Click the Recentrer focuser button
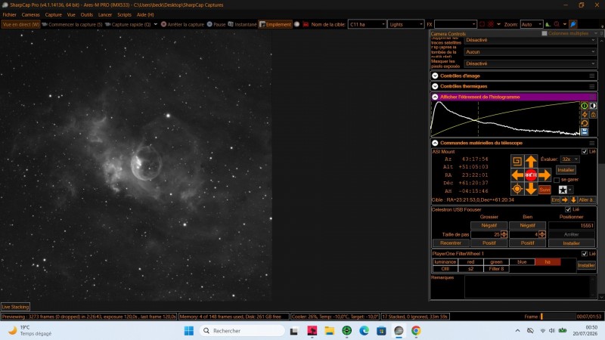 pos(450,243)
